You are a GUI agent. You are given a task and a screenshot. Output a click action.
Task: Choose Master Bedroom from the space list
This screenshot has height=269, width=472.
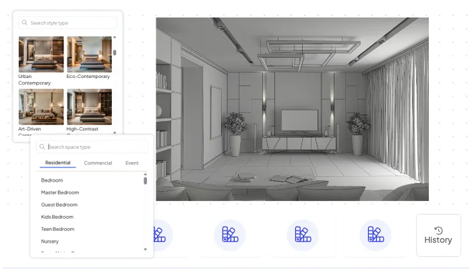coord(60,192)
